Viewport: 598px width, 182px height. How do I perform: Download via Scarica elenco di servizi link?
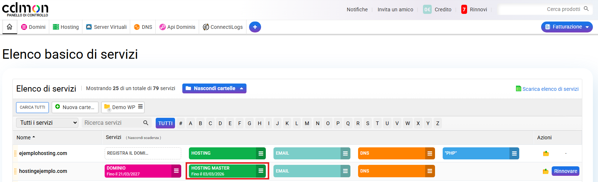(x=550, y=89)
